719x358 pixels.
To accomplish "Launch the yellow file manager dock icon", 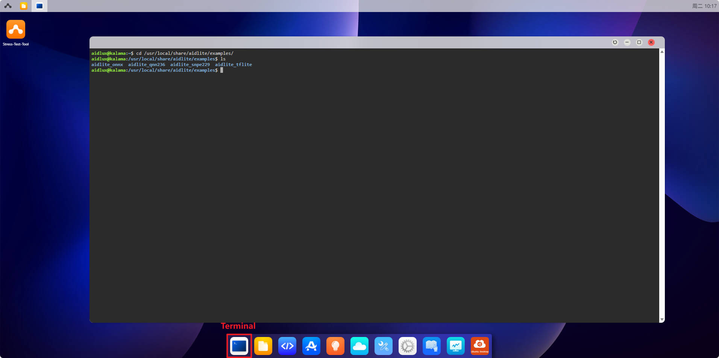I will pyautogui.click(x=263, y=346).
